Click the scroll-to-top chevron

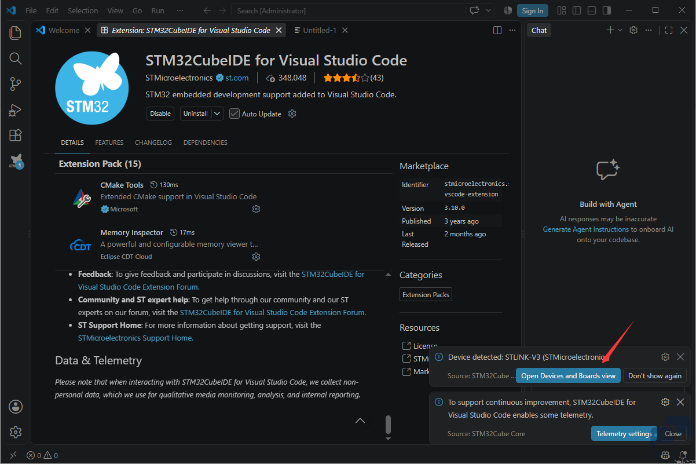tap(361, 421)
